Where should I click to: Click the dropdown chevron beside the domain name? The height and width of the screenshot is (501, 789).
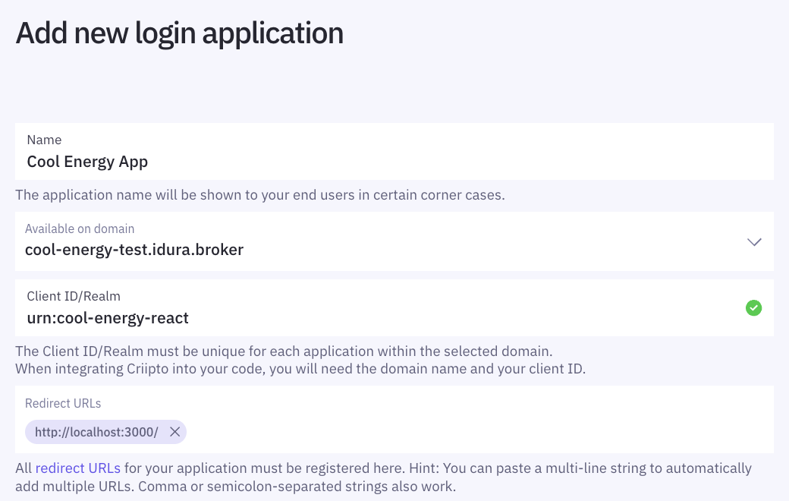754,241
